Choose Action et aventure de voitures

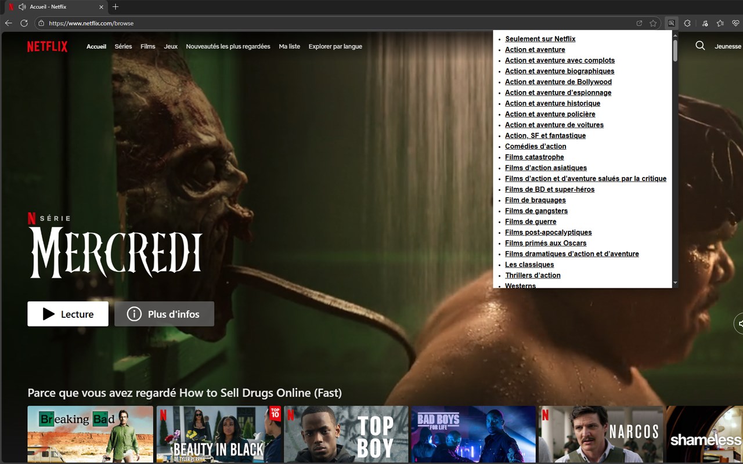[x=554, y=125]
